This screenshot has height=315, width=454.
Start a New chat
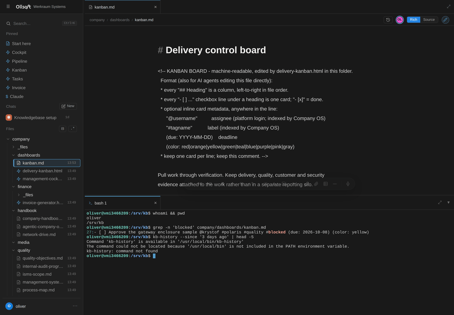(x=68, y=106)
